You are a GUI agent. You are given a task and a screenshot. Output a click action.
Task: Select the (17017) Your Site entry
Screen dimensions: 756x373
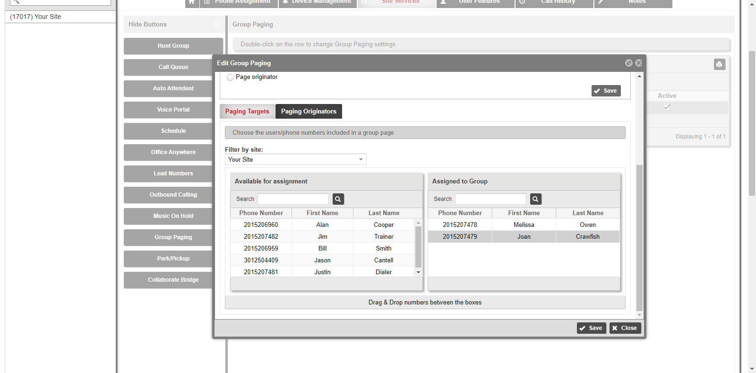60,17
